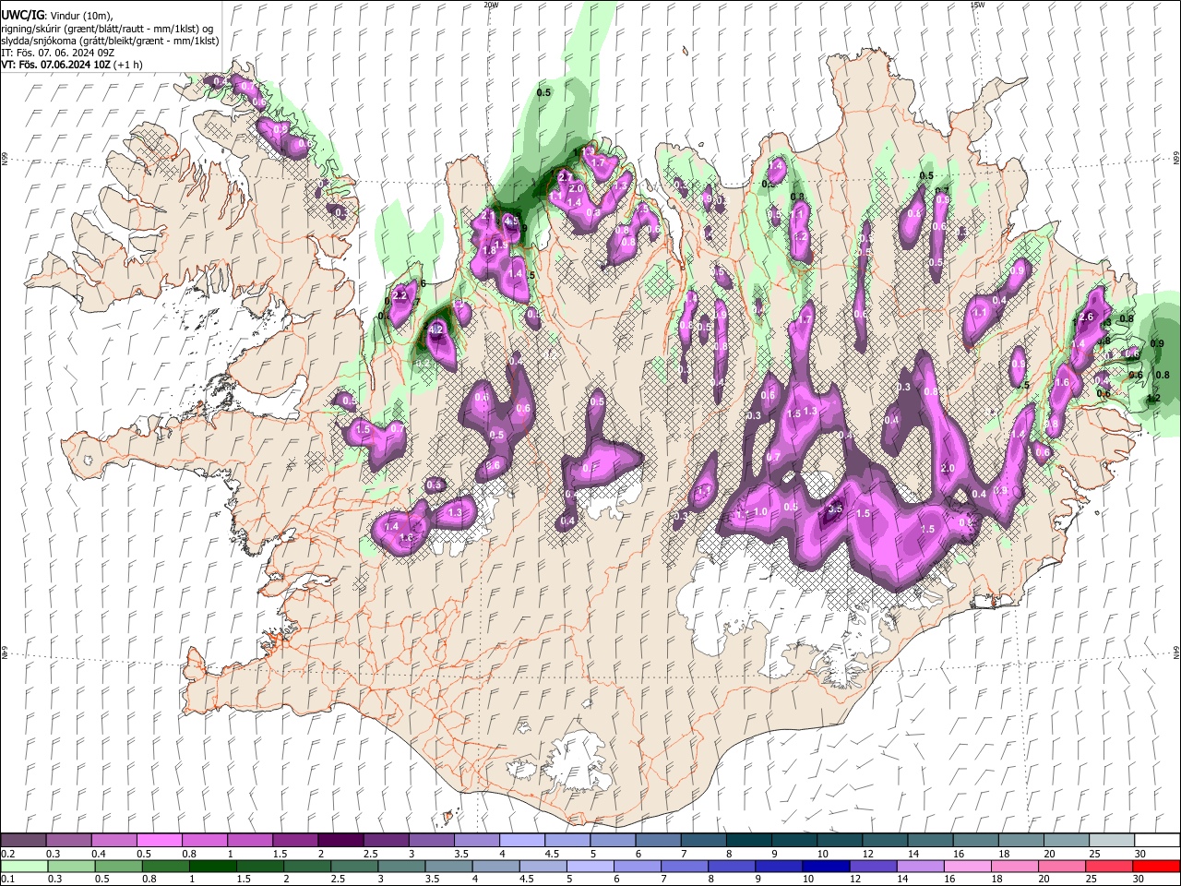The image size is (1181, 886).
Task: Click the 'IT: Fös. 07. 06. 2024 09Z' line
Action: click(57, 53)
